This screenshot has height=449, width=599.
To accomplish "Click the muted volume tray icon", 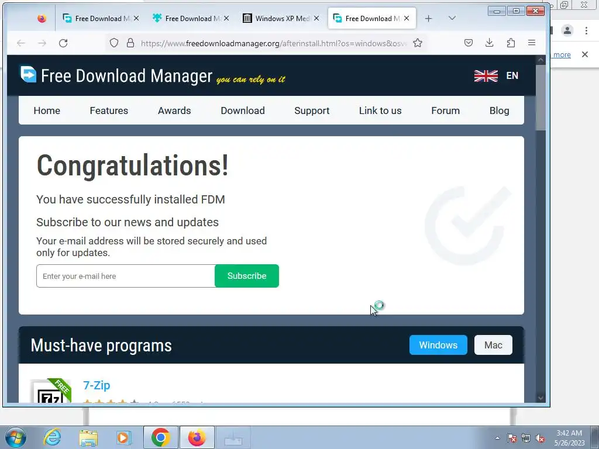I will click(540, 438).
